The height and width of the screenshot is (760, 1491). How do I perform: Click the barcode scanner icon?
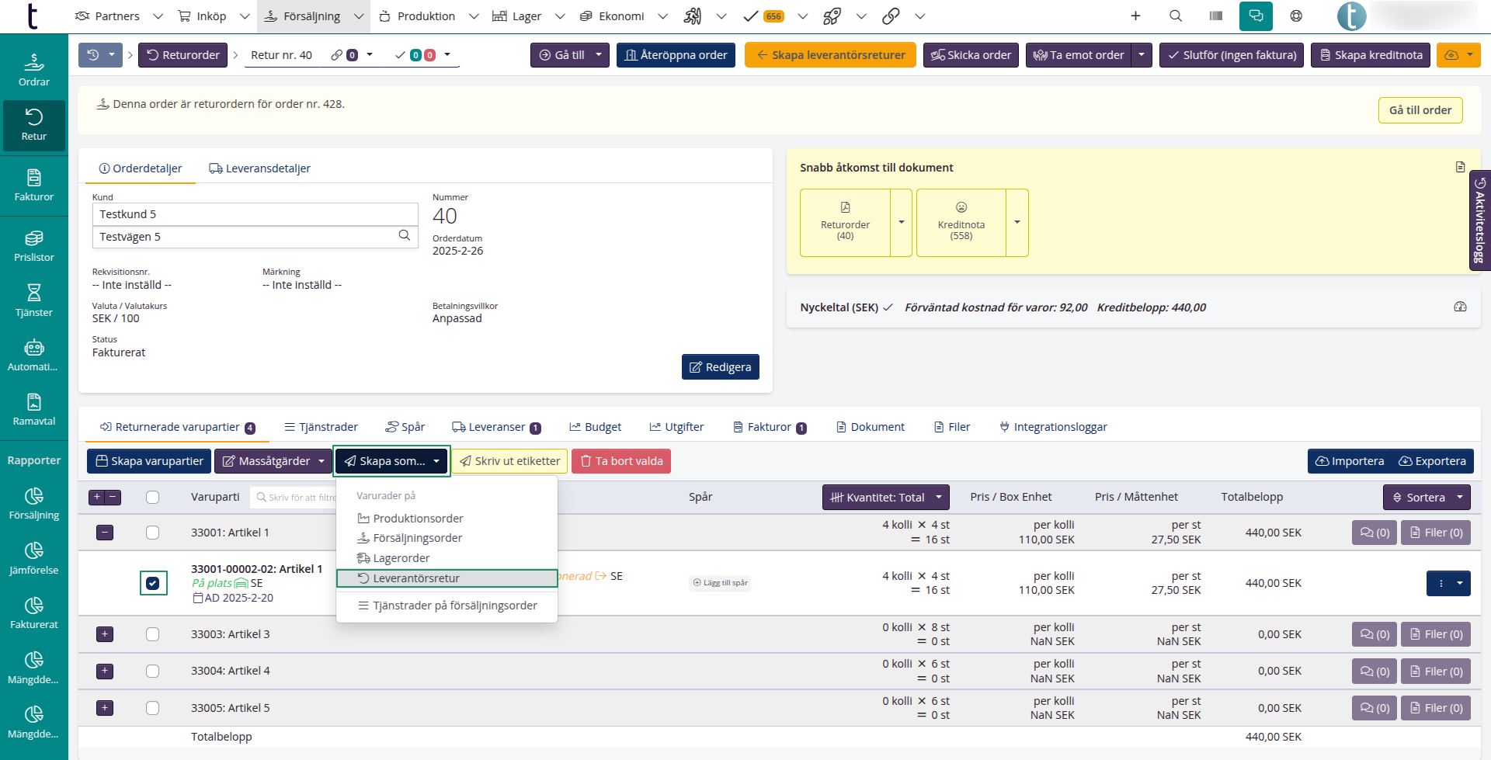coord(1216,16)
